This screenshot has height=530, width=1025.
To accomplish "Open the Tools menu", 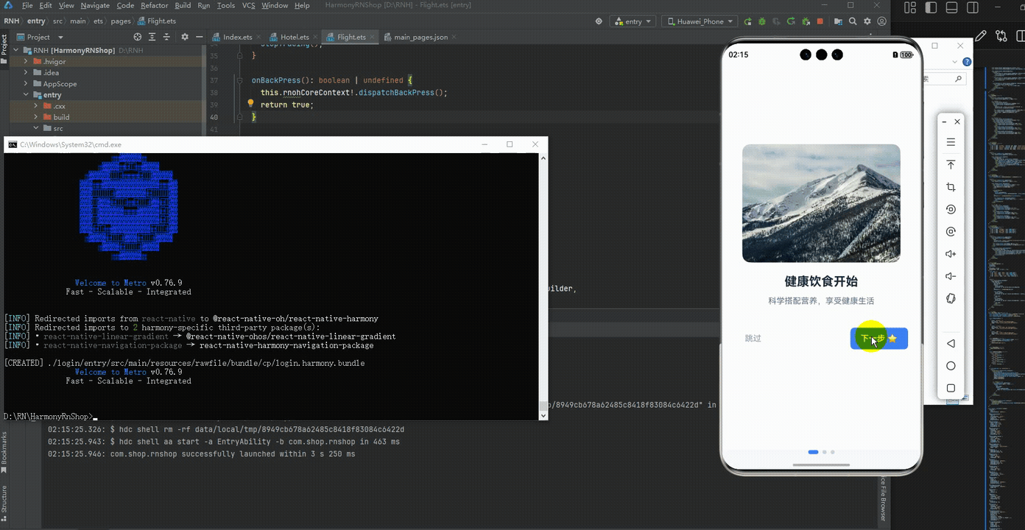I will [x=226, y=5].
